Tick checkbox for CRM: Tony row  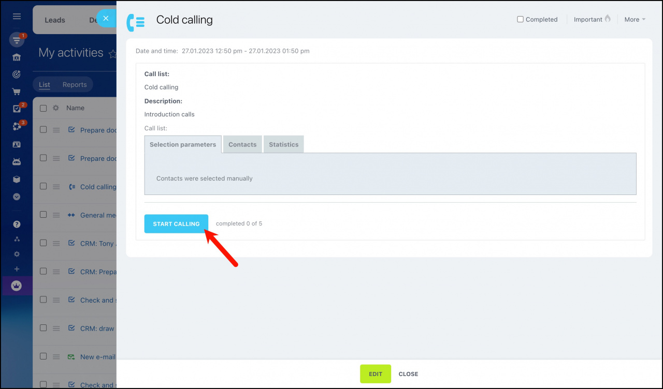point(44,243)
